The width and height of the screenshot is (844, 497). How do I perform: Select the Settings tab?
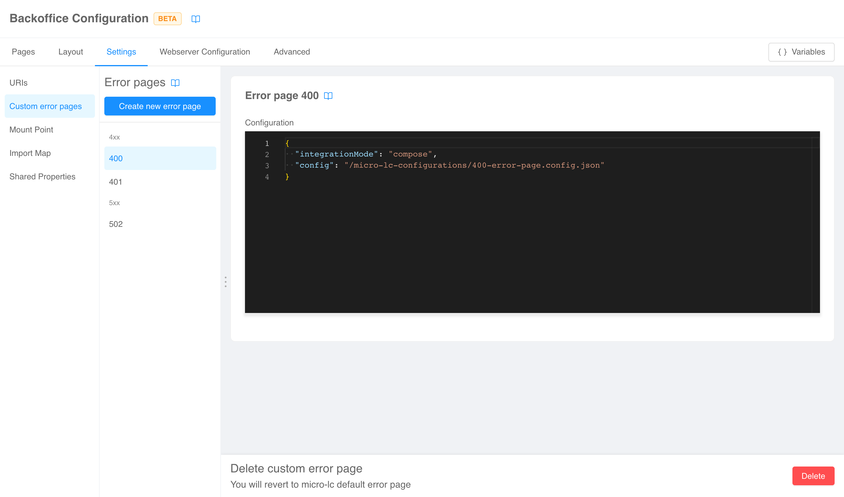coord(121,52)
